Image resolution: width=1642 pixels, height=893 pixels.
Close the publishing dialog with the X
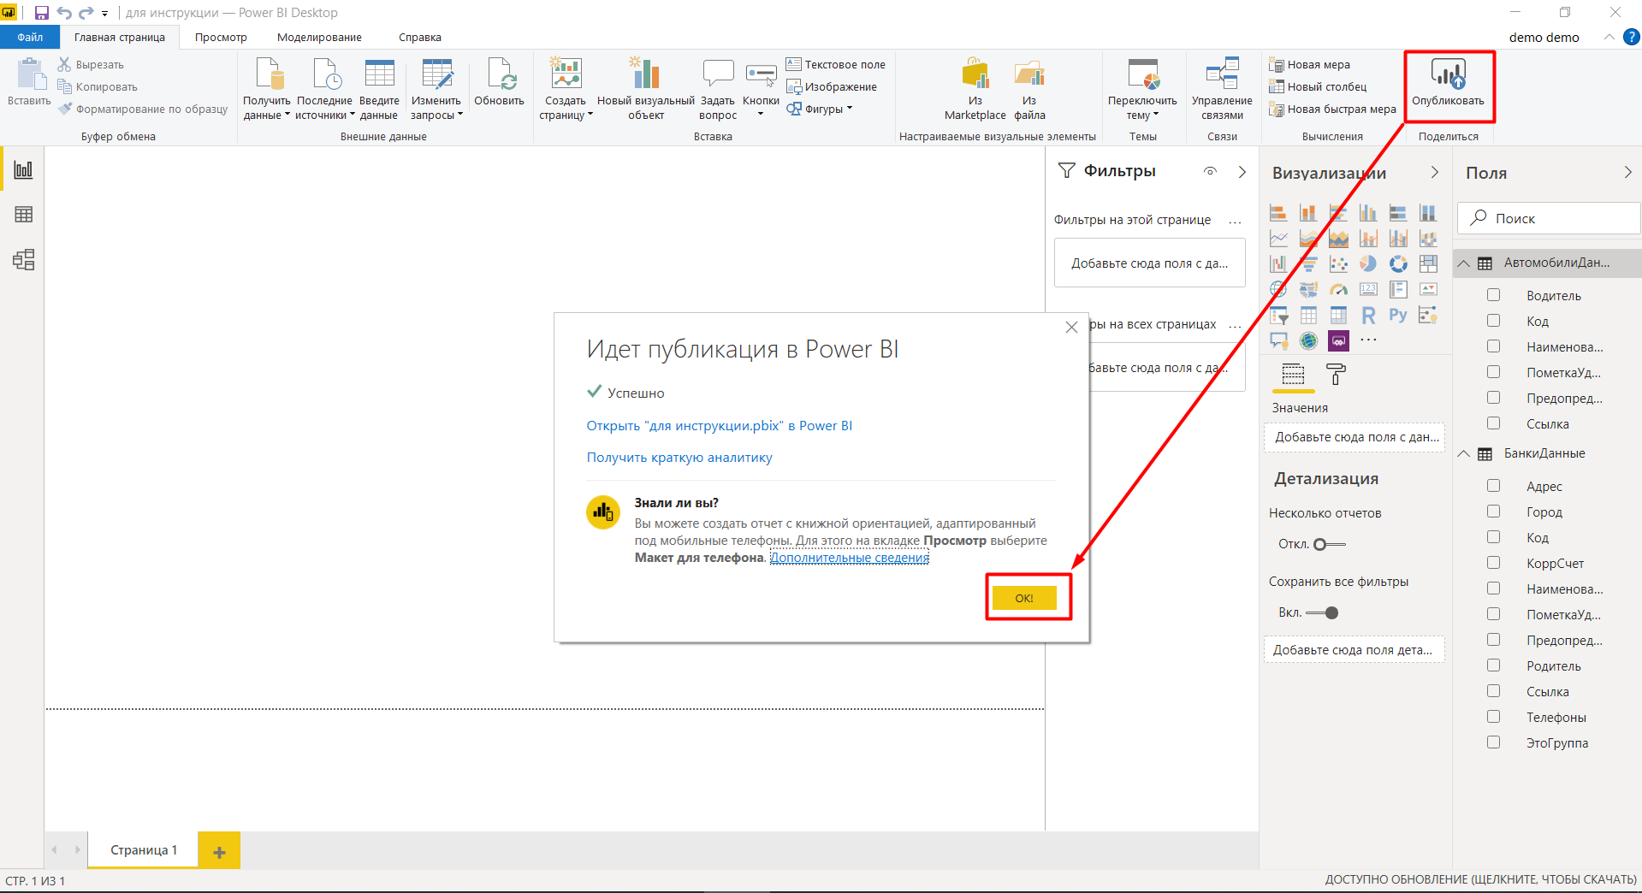click(1071, 328)
